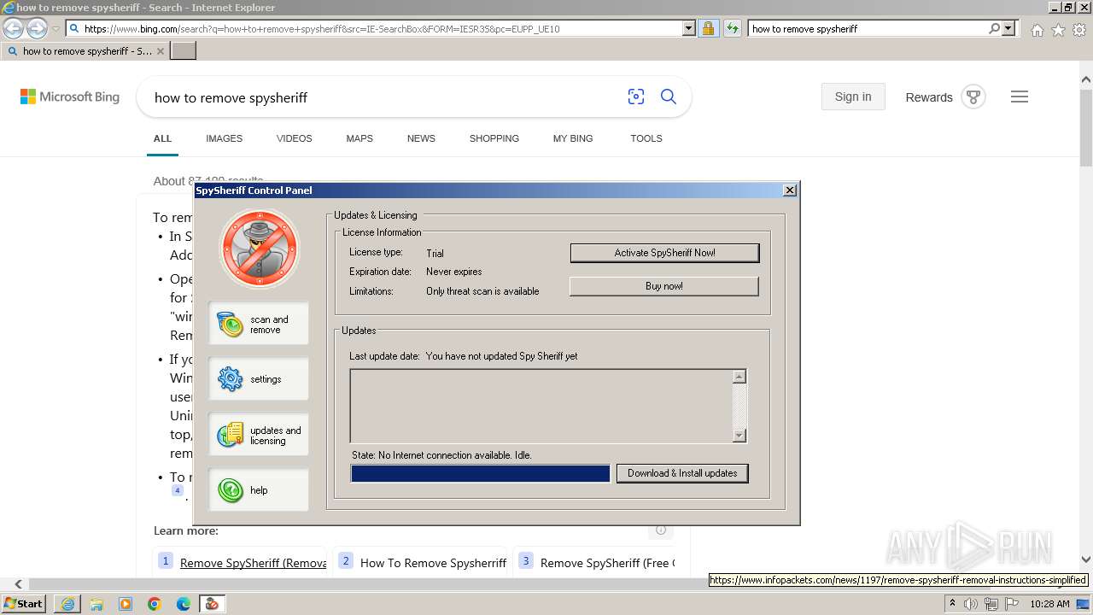
Task: Open 'Remove SpySheriff (Remova' link
Action: 253,563
